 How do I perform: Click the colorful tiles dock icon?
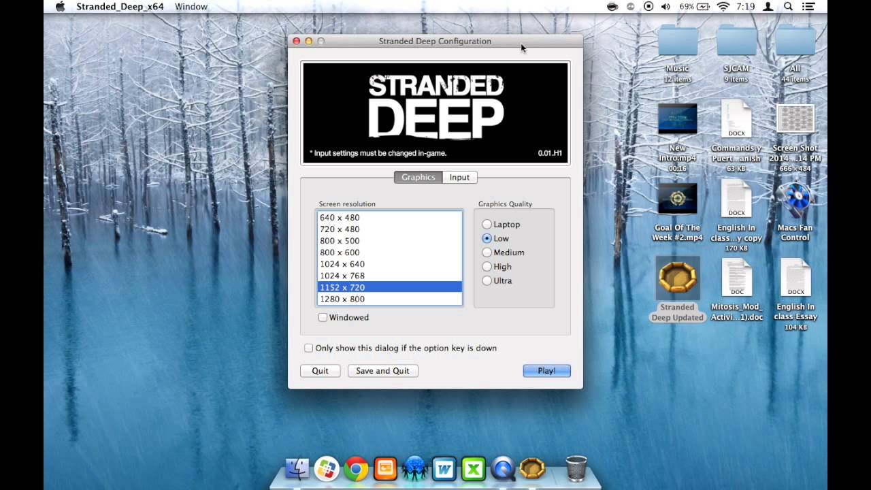click(x=327, y=468)
